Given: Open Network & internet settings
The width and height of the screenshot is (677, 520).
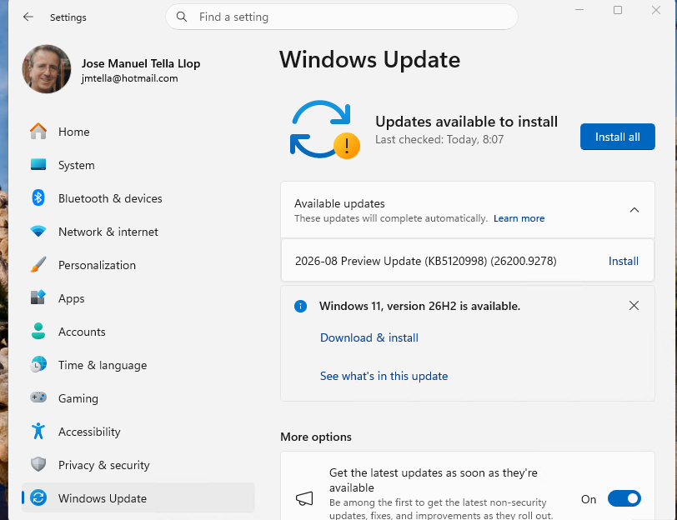Looking at the screenshot, I should tap(138, 232).
